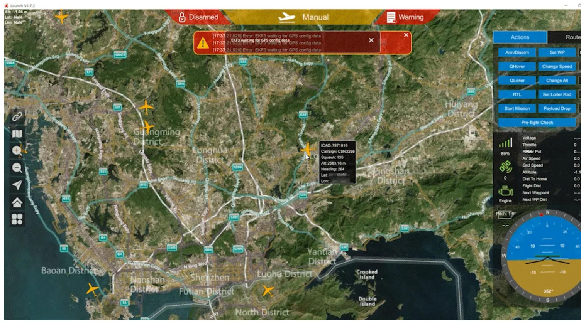Select the aircraft icon near North District
The width and height of the screenshot is (586, 325).
(268, 290)
